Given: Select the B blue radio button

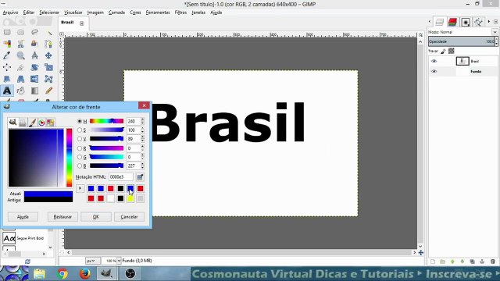Looking at the screenshot, I should 80,166.
